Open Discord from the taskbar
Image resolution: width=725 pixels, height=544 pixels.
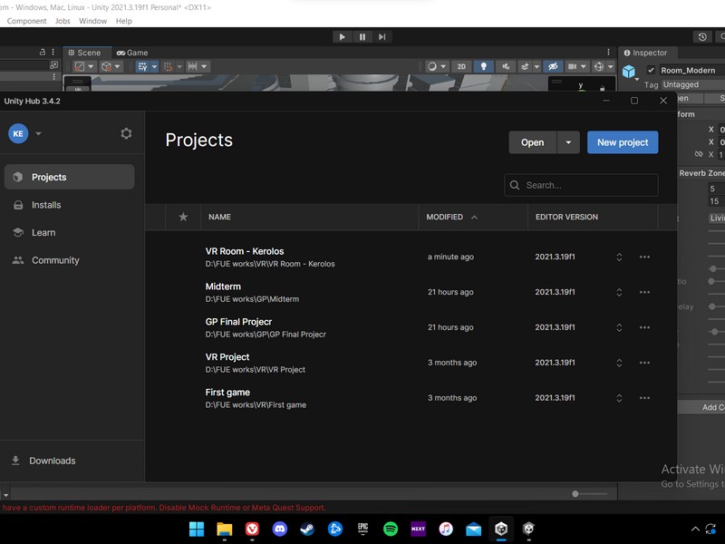click(x=280, y=529)
